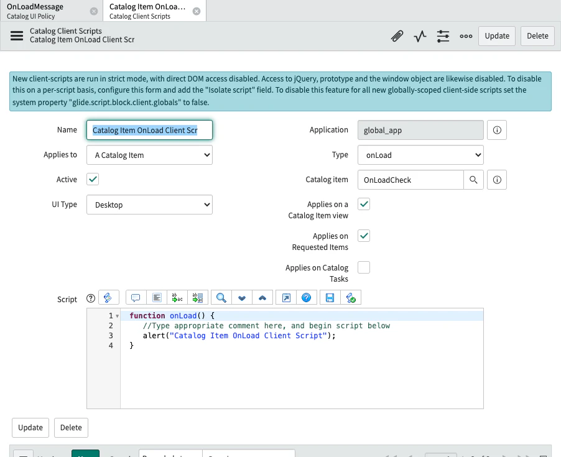This screenshot has width=561, height=457.
Task: Save the script with floppy icon
Action: (330, 297)
